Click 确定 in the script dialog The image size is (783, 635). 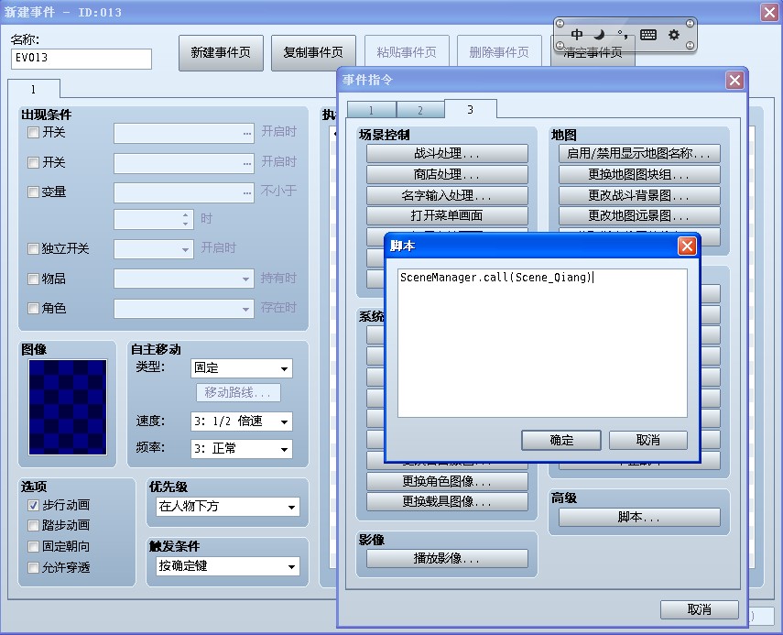click(561, 440)
